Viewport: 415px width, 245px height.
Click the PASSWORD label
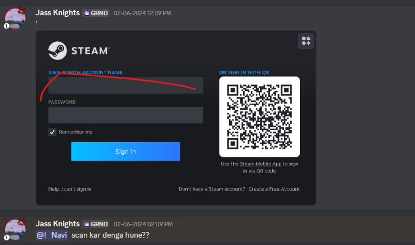(x=62, y=102)
